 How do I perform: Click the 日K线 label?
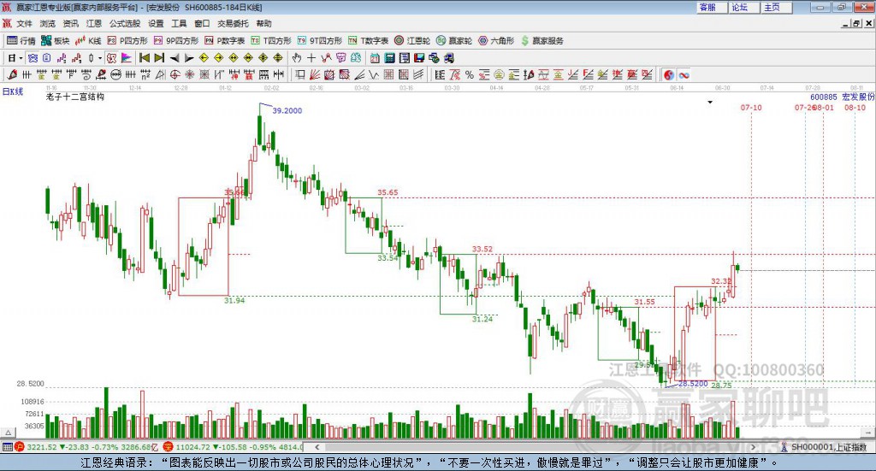[12, 91]
